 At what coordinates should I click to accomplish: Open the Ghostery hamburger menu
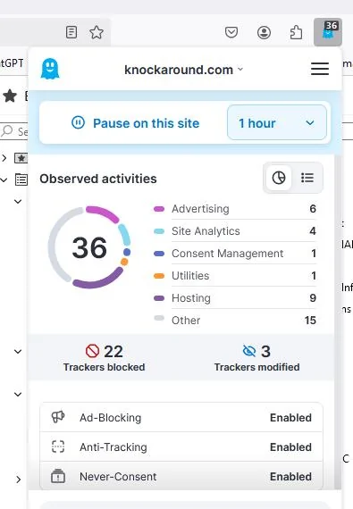(x=320, y=69)
